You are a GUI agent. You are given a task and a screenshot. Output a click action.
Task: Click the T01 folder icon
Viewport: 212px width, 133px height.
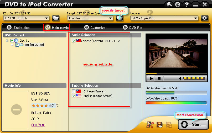[x=21, y=45]
